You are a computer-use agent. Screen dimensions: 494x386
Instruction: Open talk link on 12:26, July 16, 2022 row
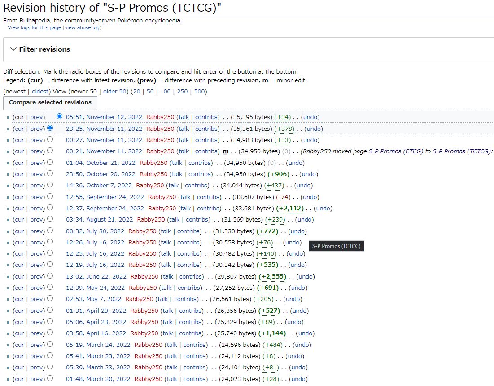166,242
